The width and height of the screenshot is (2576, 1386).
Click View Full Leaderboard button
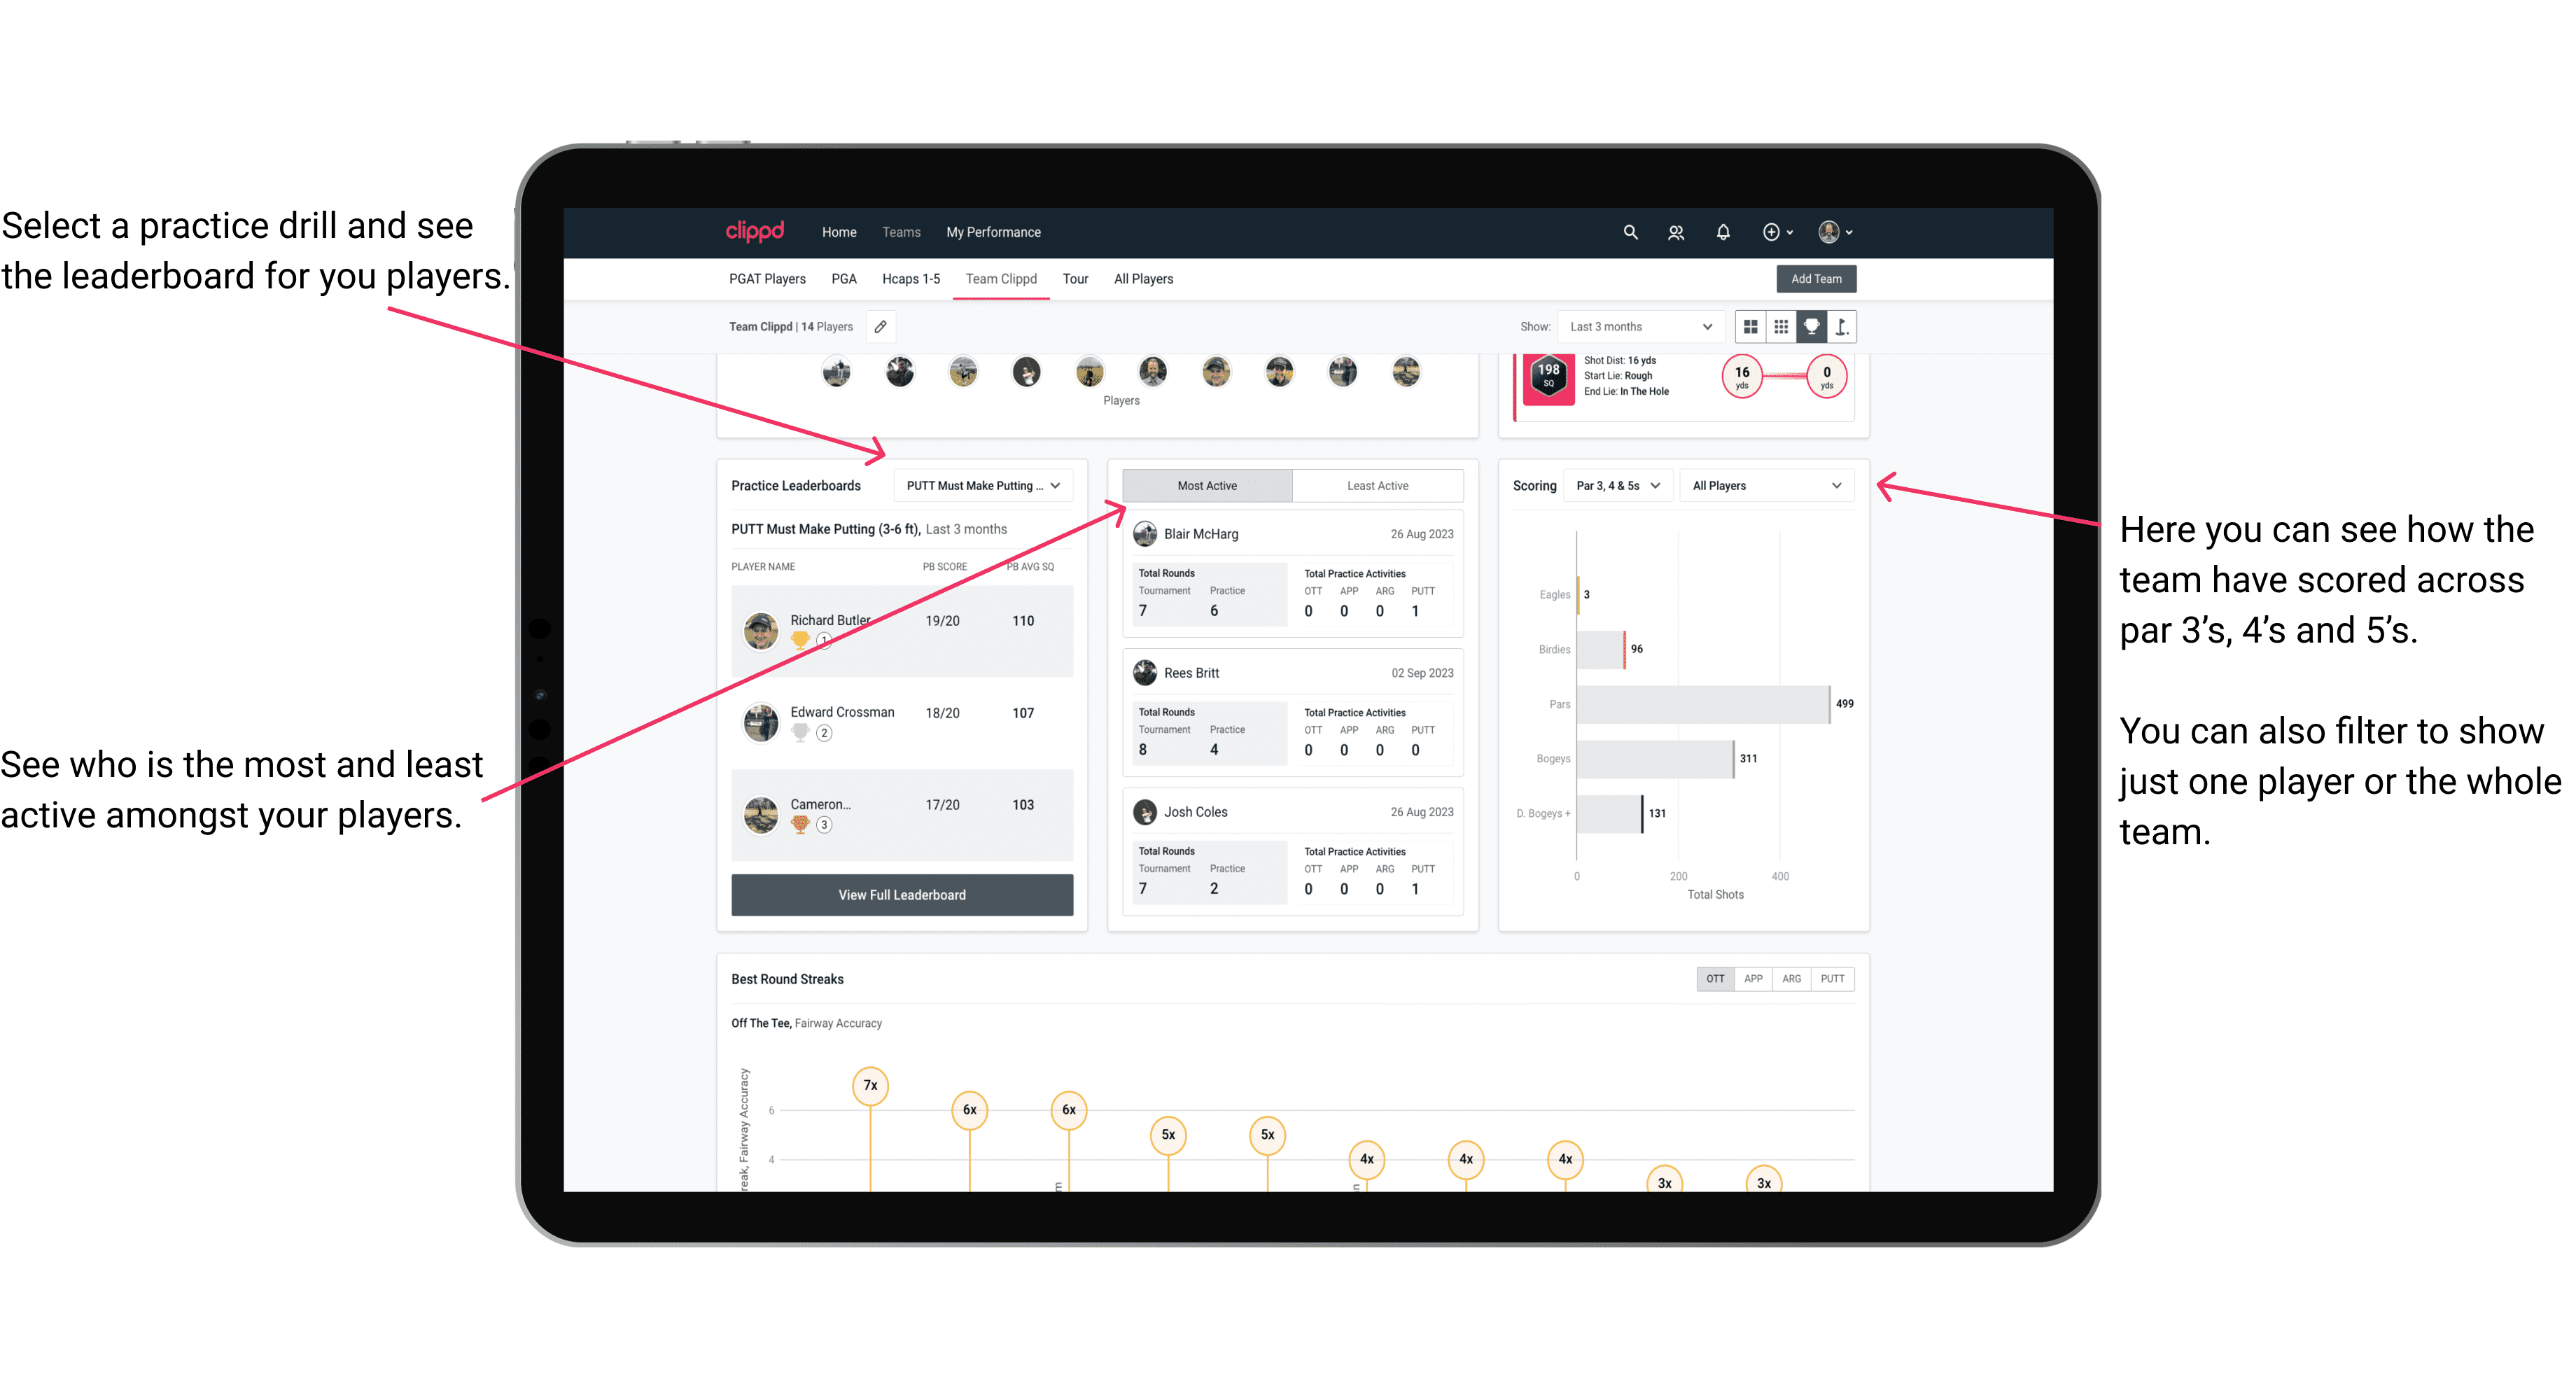[x=901, y=896]
